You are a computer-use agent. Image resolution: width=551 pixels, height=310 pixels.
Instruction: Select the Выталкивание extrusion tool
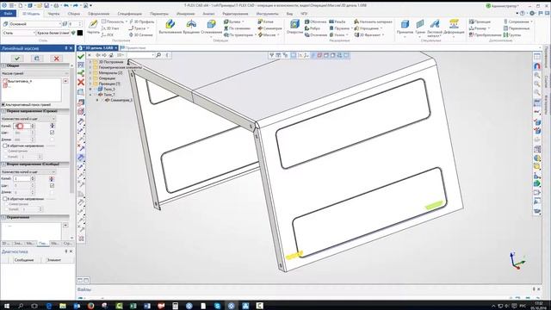[170, 27]
